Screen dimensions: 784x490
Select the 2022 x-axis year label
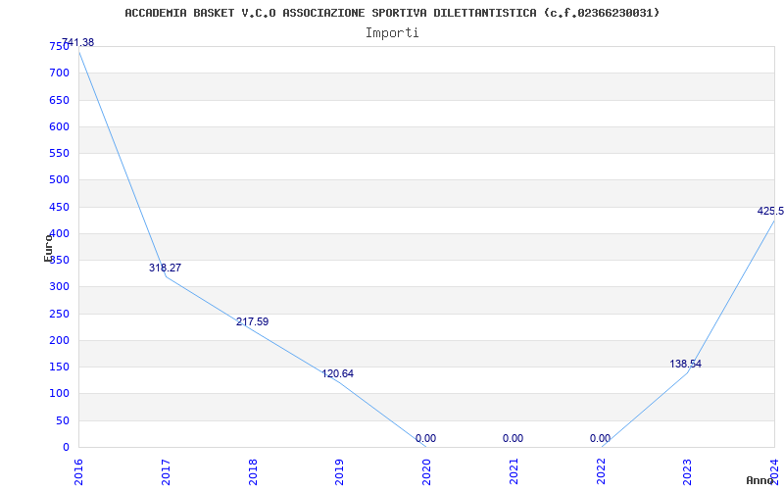(601, 471)
